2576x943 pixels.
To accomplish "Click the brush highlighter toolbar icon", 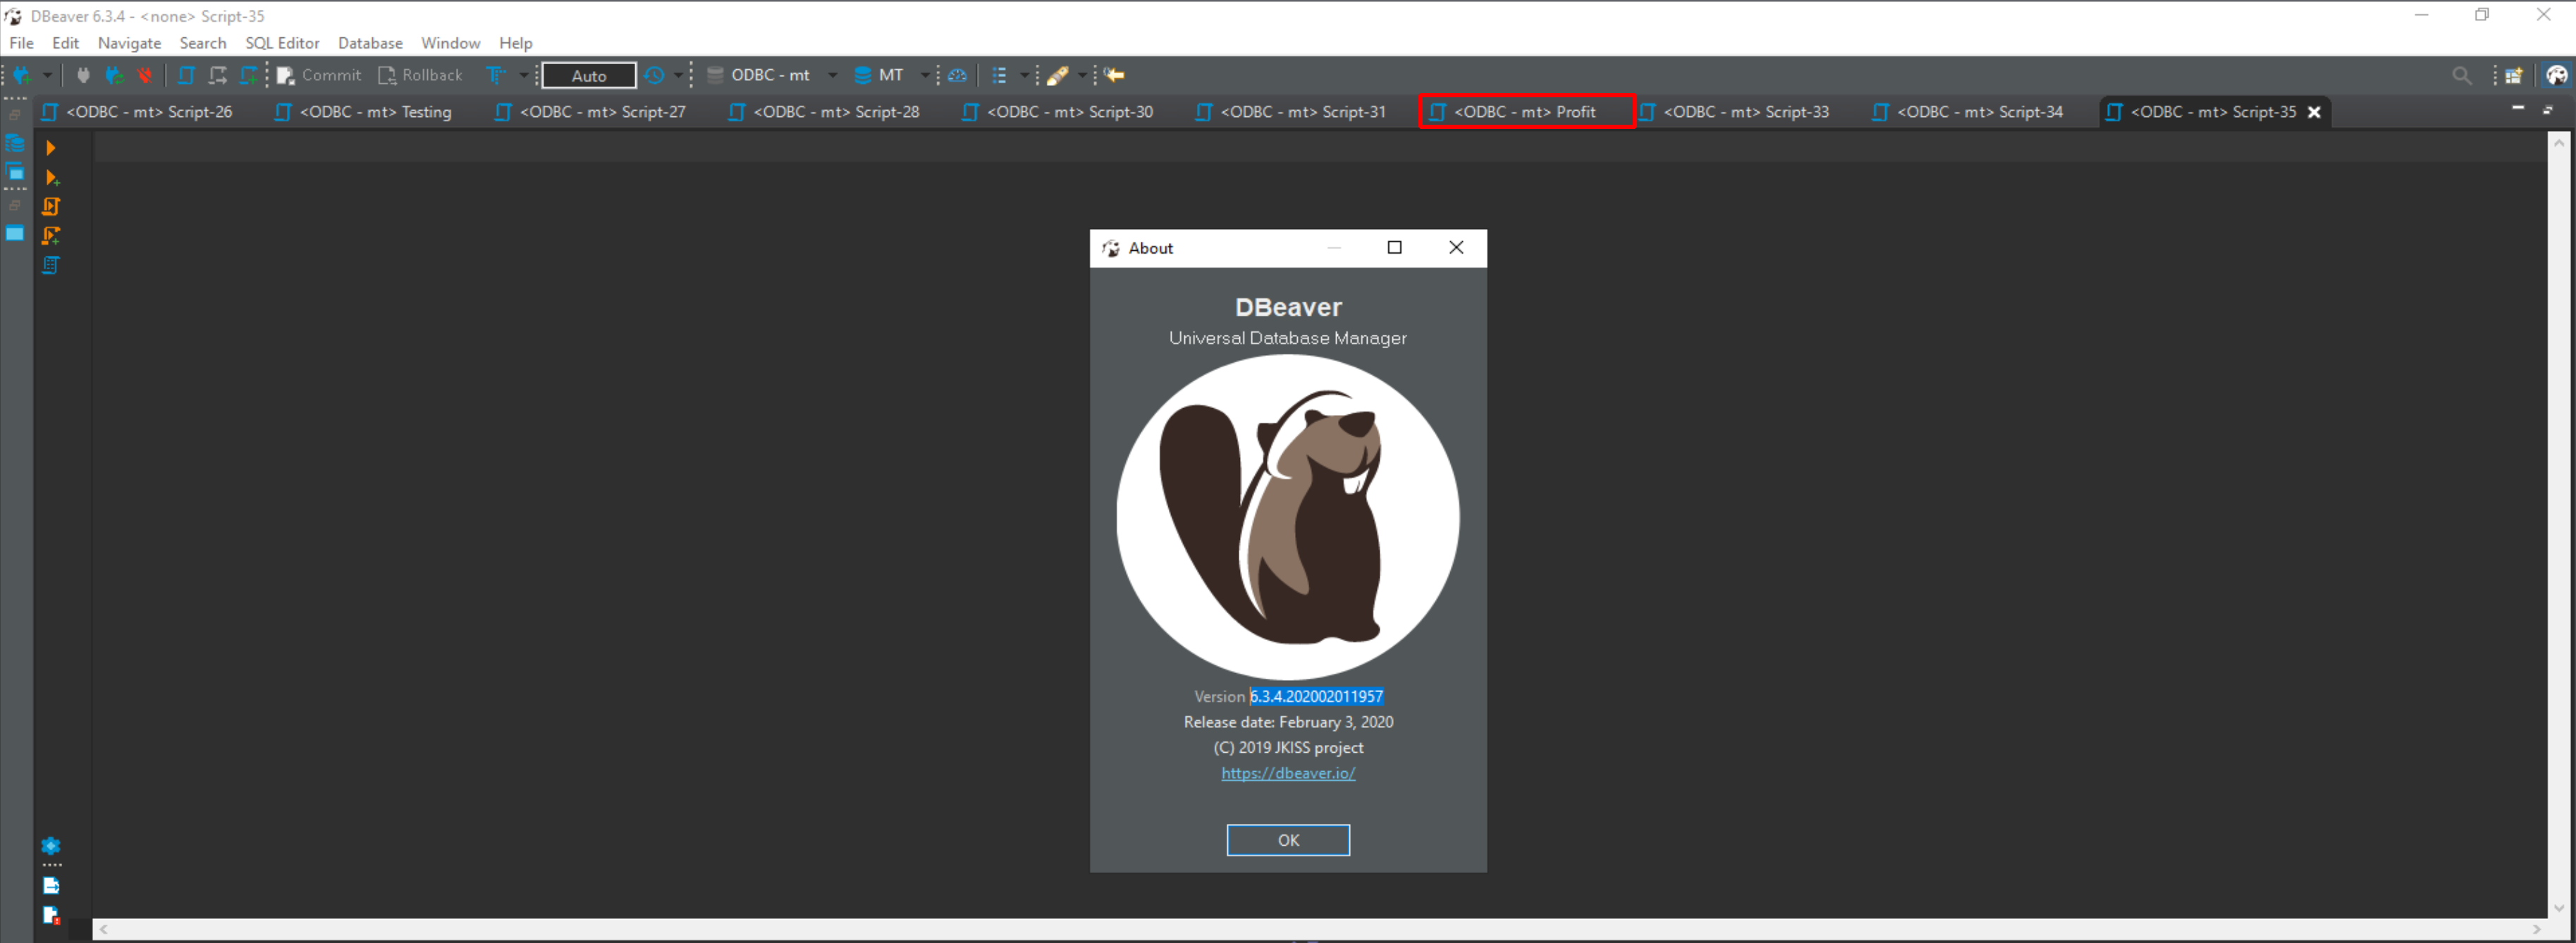I will pyautogui.click(x=1058, y=75).
